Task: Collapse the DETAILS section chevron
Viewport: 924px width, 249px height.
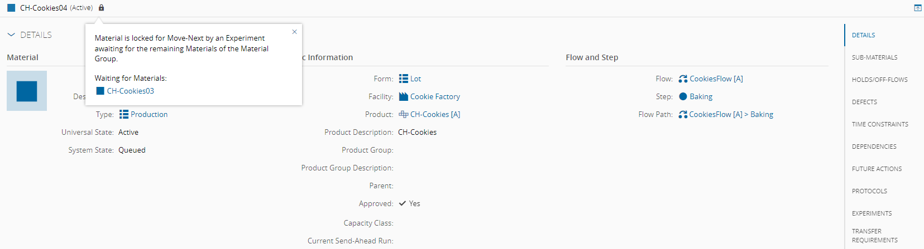Action: 11,35
